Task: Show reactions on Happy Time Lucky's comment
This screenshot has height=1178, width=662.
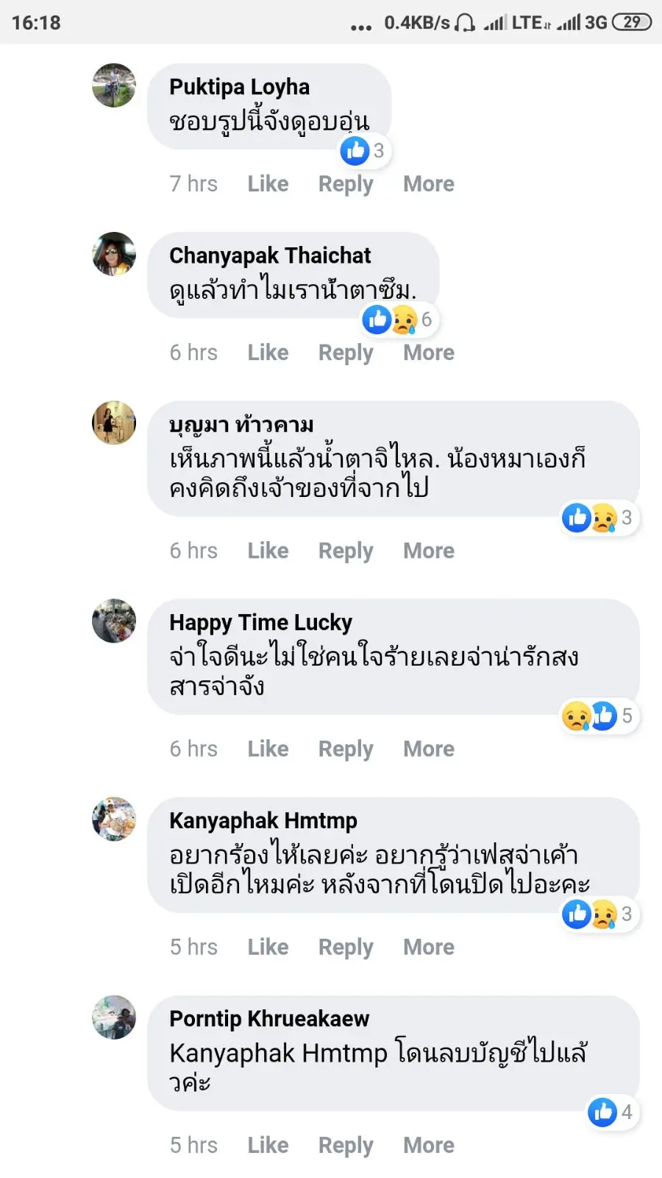Action: tap(598, 716)
